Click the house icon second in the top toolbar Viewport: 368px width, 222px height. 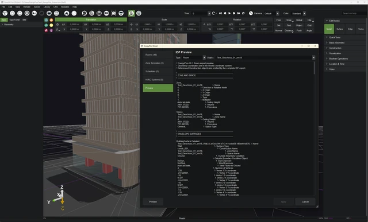pos(13,13)
